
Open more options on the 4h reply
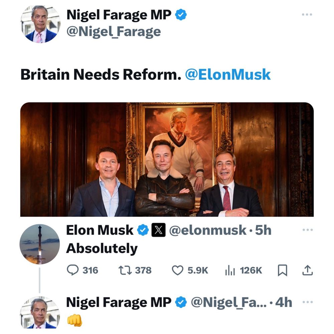(x=307, y=302)
